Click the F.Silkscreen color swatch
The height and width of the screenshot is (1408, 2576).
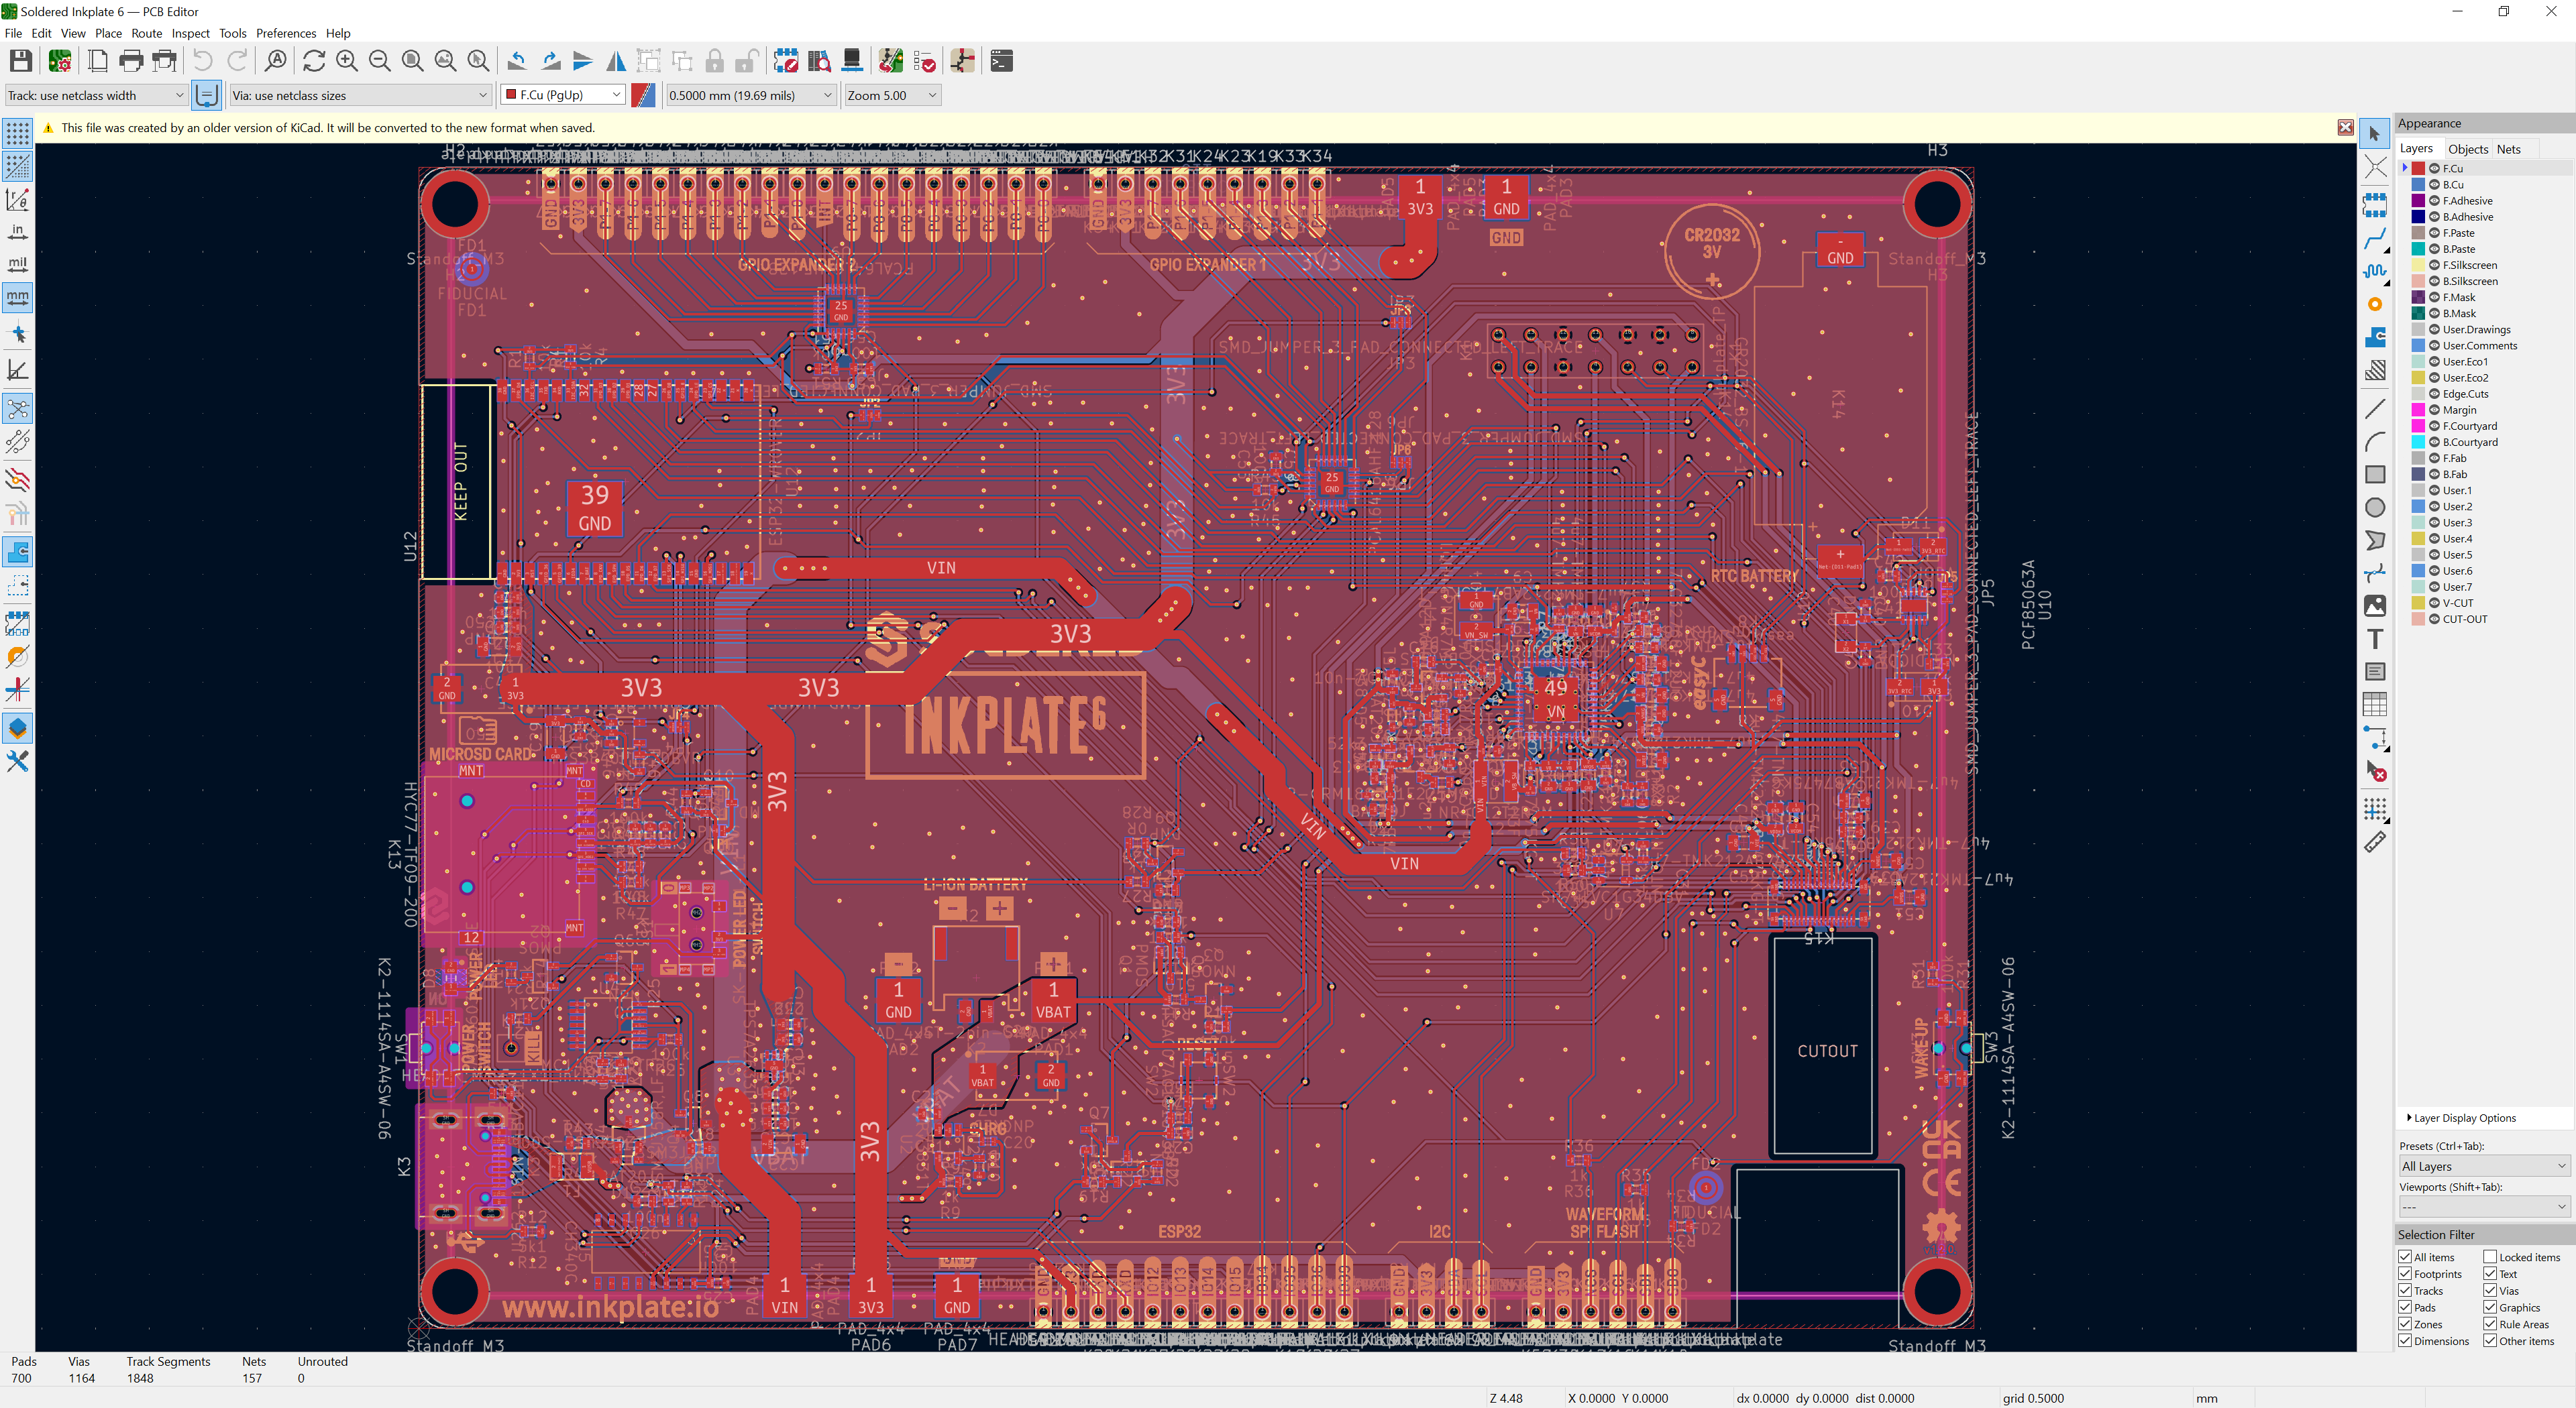[x=2418, y=265]
